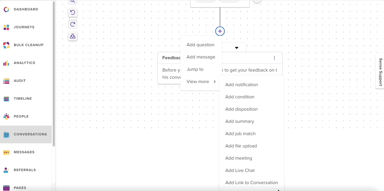The width and height of the screenshot is (384, 191).
Task: Click the plus button on the connector line
Action: pyautogui.click(x=220, y=31)
